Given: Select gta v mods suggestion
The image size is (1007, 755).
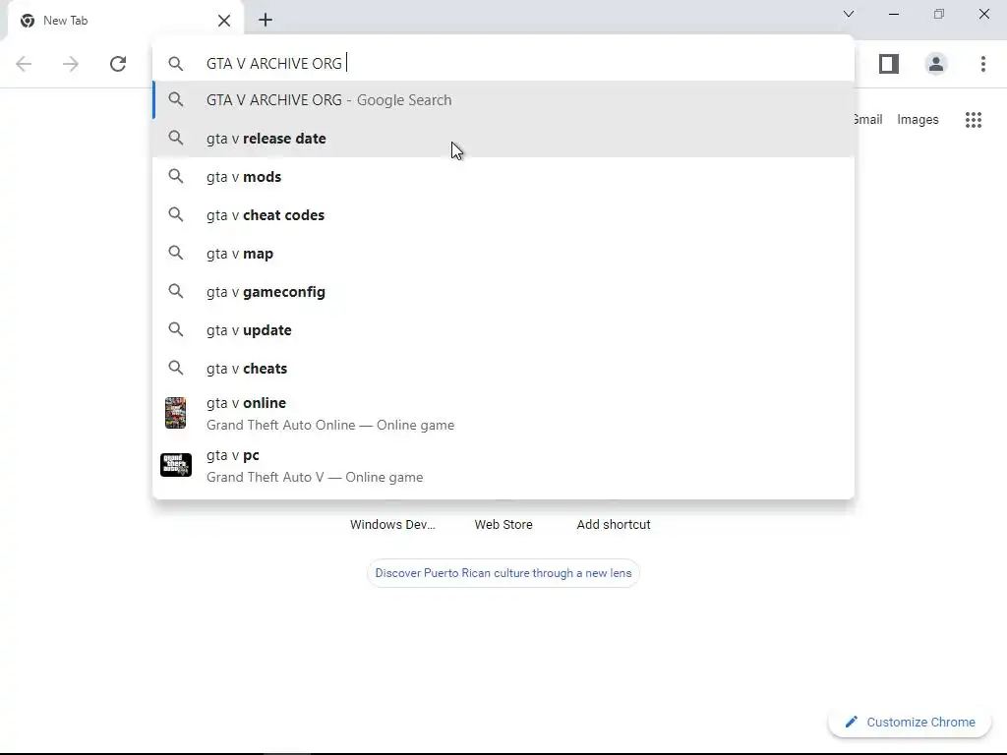Looking at the screenshot, I should [x=503, y=177].
